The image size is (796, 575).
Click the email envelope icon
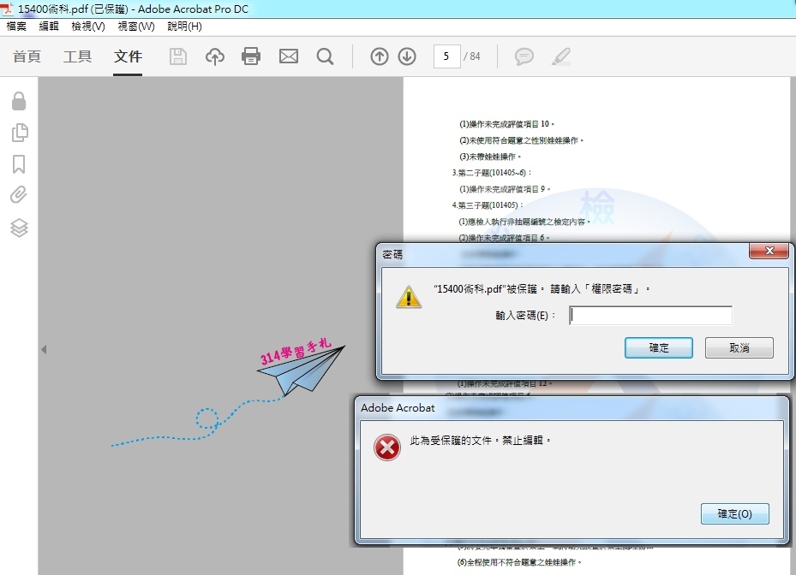pos(289,56)
